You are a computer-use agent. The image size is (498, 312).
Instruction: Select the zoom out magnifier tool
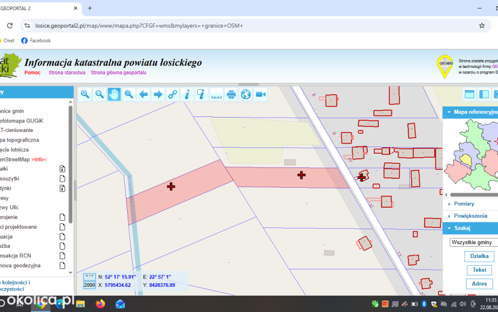(100, 94)
